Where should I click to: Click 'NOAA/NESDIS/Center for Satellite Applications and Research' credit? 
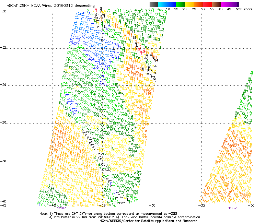tap(148, 221)
